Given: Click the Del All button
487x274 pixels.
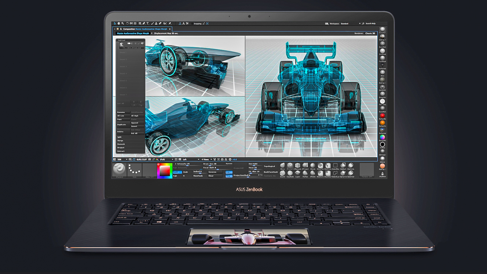Looking at the screenshot, I should pyautogui.click(x=137, y=134).
